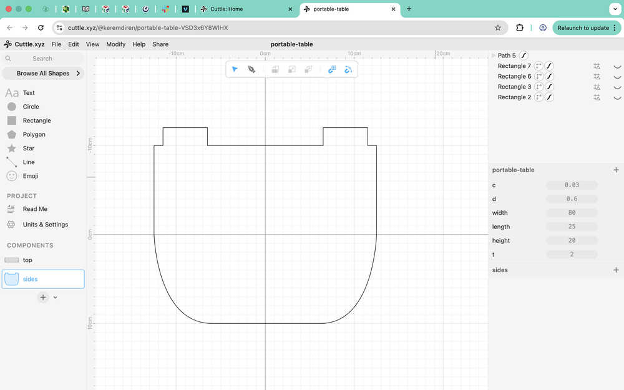Open modifier icon on Rectangle 6 row

(597, 77)
